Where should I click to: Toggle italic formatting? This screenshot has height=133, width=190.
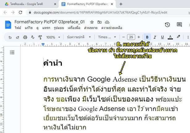[x=155, y=37]
